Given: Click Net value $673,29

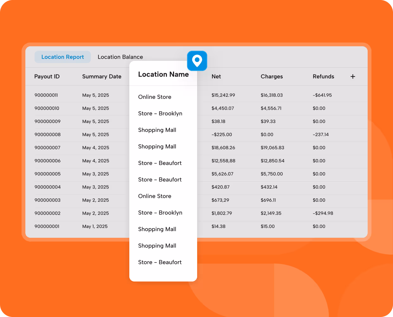Looking at the screenshot, I should coord(220,200).
